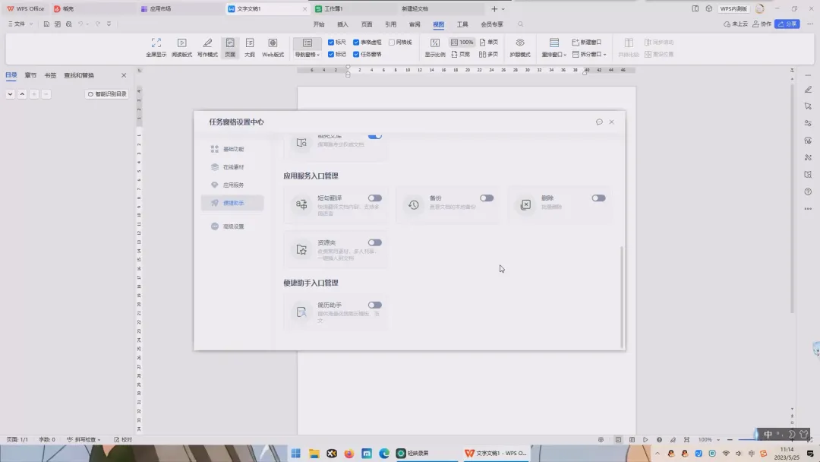
Task: Collapse outline level up arrow in 目录 pane
Action: click(x=22, y=94)
